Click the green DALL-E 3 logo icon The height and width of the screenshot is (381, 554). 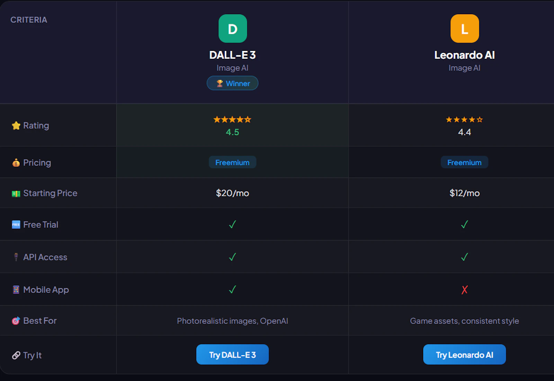[233, 28]
